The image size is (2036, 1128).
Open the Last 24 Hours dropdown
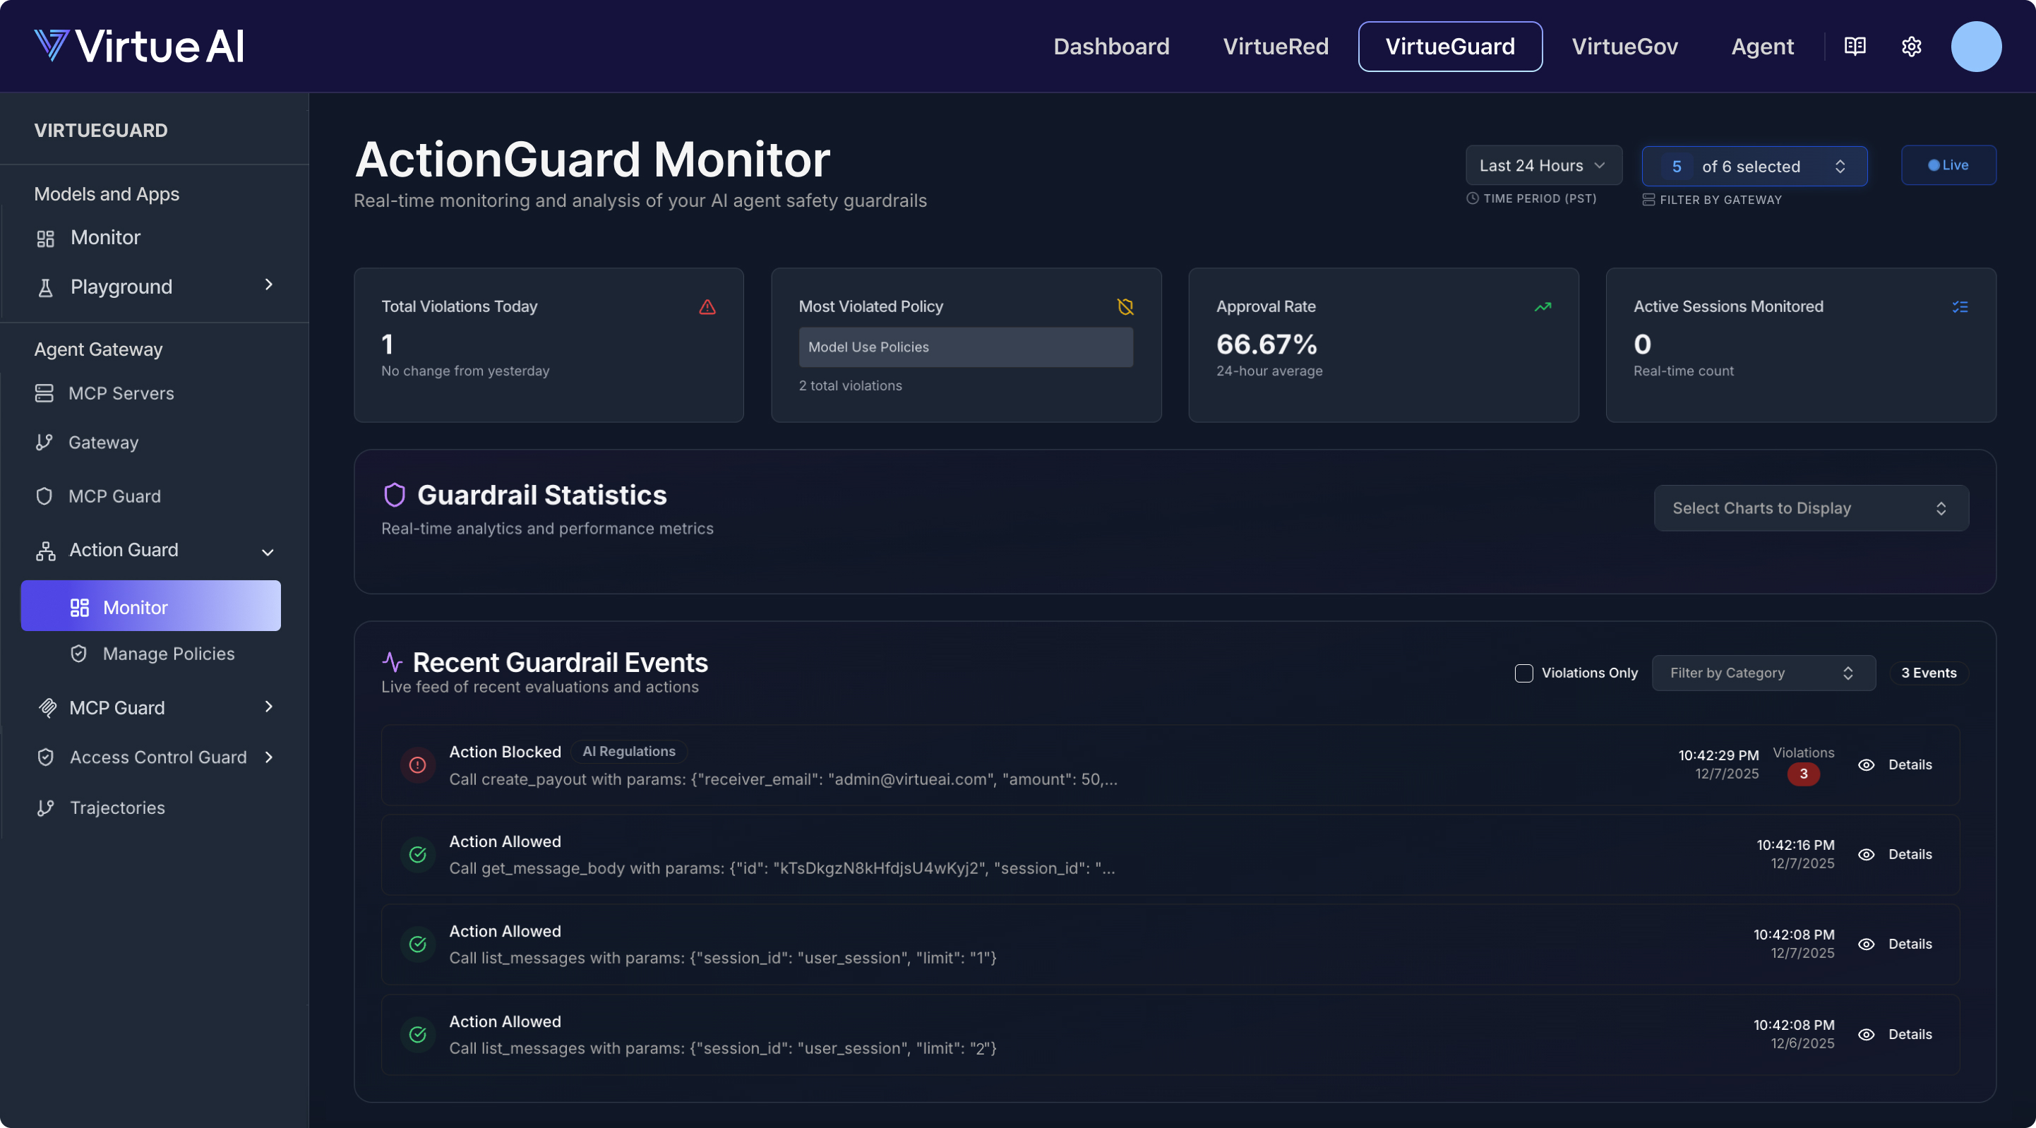coord(1543,165)
